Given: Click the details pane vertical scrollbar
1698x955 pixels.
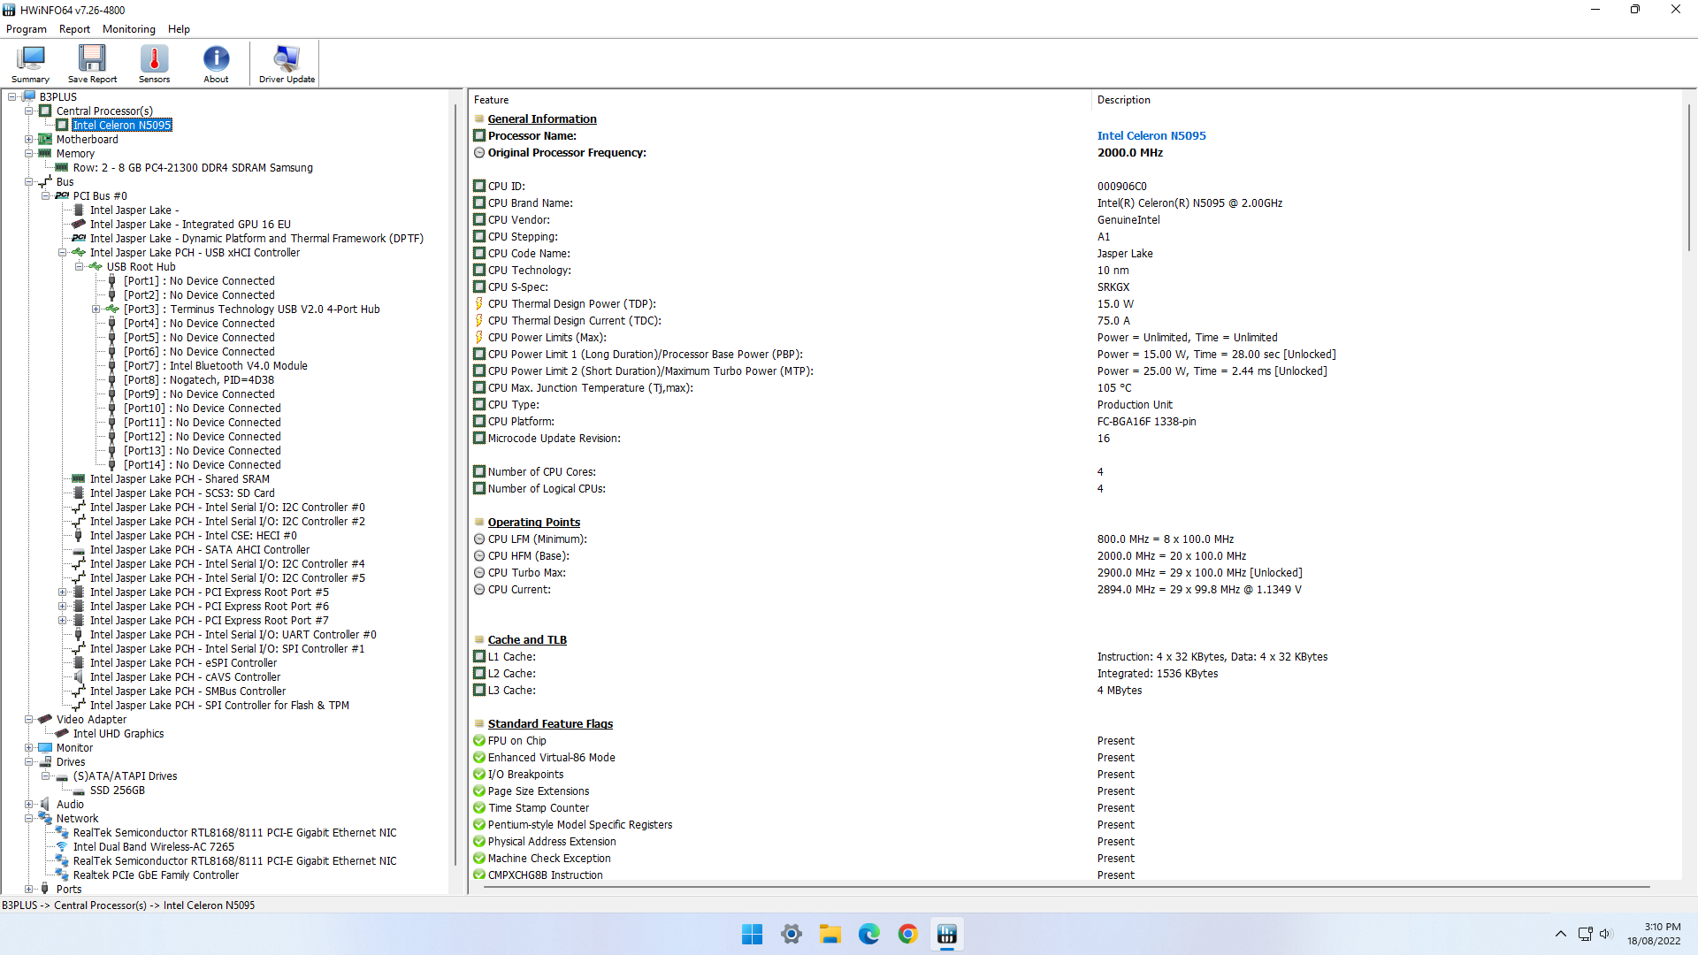Looking at the screenshot, I should click(1689, 177).
